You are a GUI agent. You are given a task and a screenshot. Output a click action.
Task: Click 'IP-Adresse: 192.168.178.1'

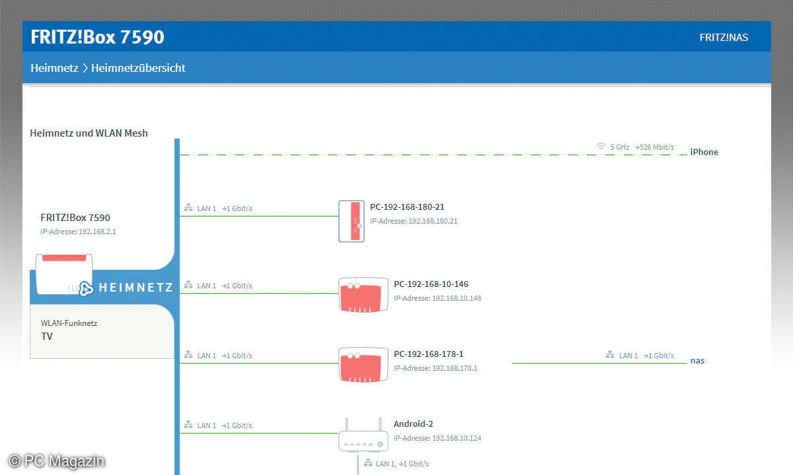tap(435, 368)
